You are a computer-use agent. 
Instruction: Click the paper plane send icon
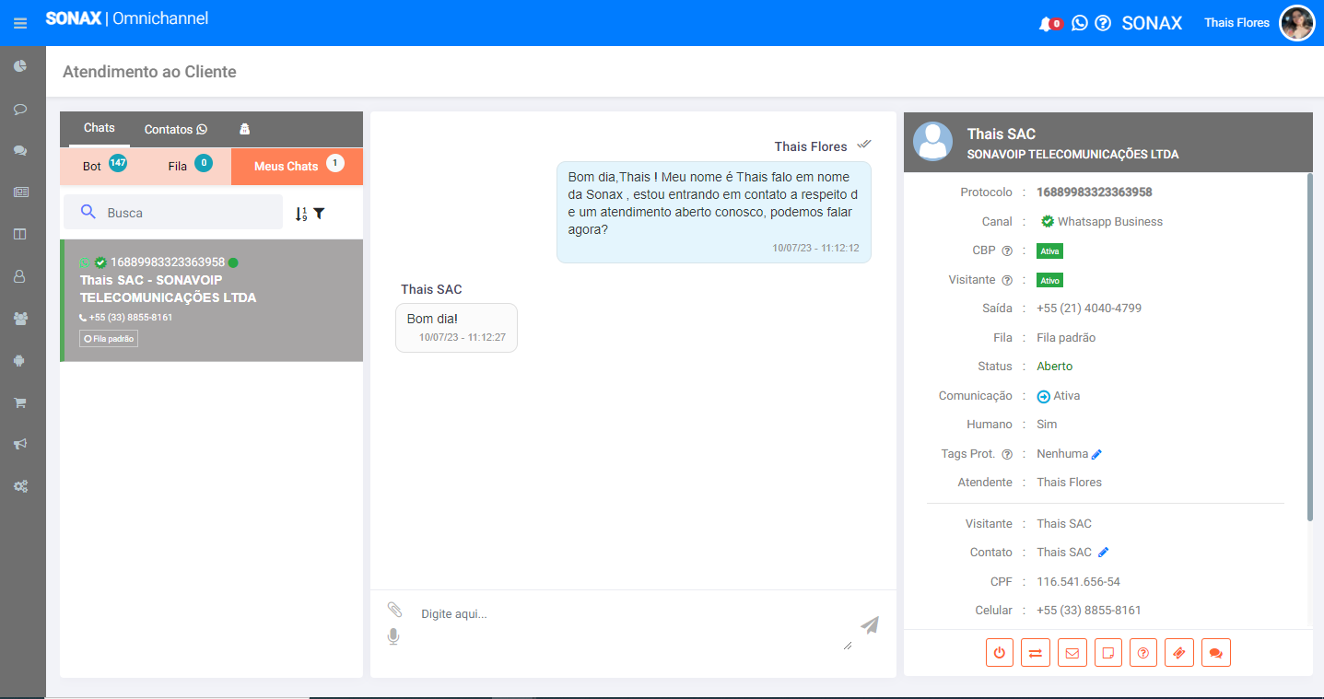tap(869, 625)
